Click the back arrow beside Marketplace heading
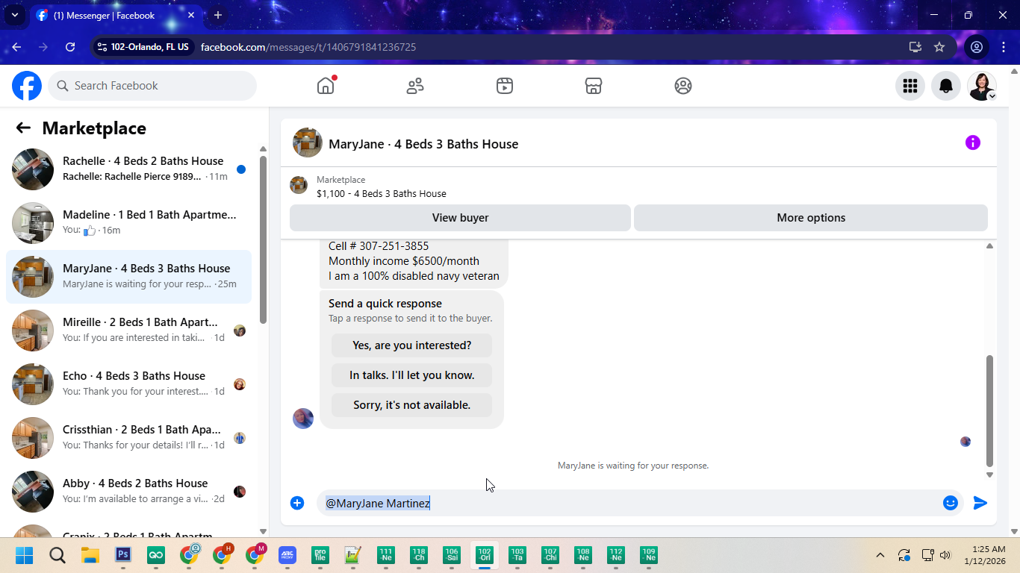The height and width of the screenshot is (573, 1020). tap(23, 128)
